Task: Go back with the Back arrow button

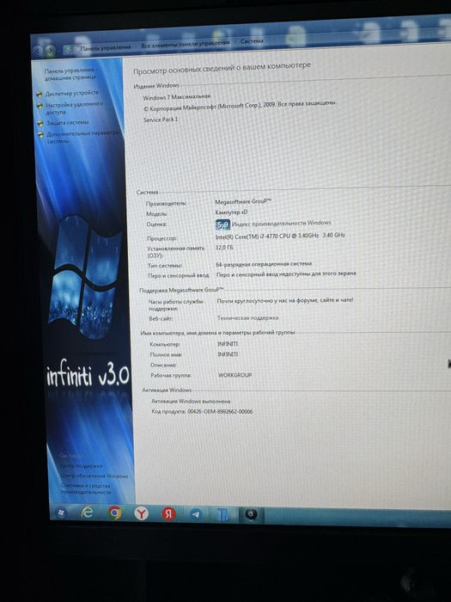Action: pyautogui.click(x=38, y=50)
